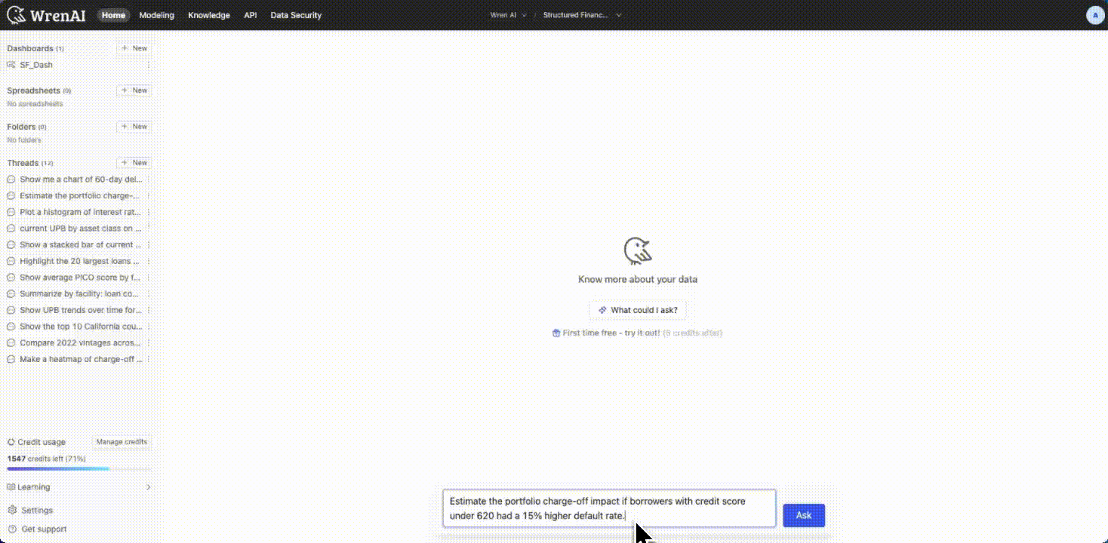Open the SF_Dash dashboard
This screenshot has height=543, width=1108.
[x=36, y=65]
